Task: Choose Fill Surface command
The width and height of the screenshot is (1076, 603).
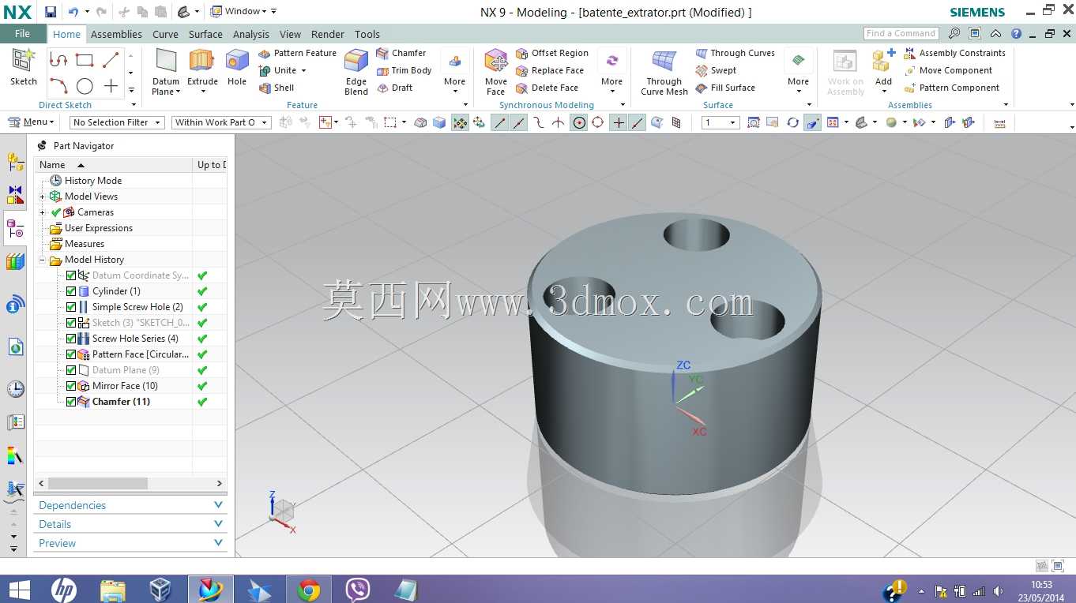Action: (725, 88)
